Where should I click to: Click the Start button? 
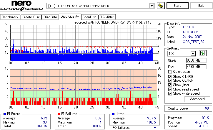177,6
